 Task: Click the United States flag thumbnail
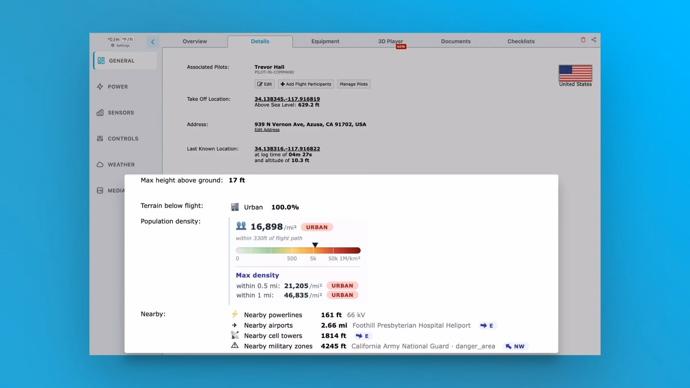pos(575,73)
